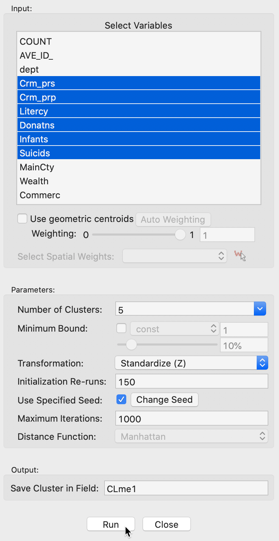Uncheck Use Specified Seed checkbox
This screenshot has width=279, height=541.
[x=121, y=399]
